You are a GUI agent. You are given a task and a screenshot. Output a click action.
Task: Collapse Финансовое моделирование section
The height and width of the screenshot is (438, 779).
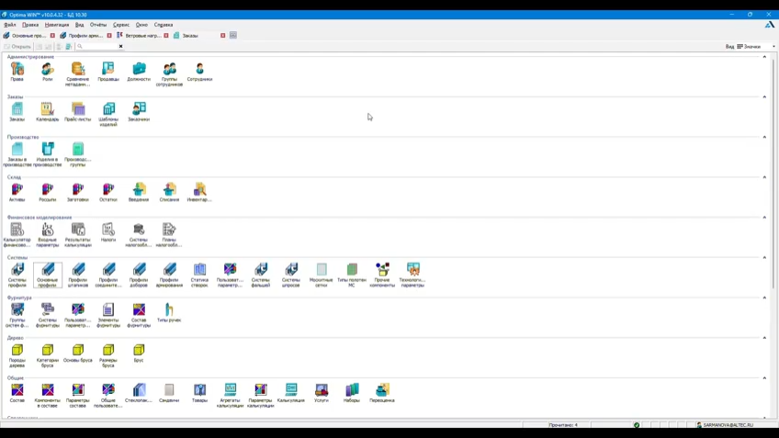click(764, 218)
